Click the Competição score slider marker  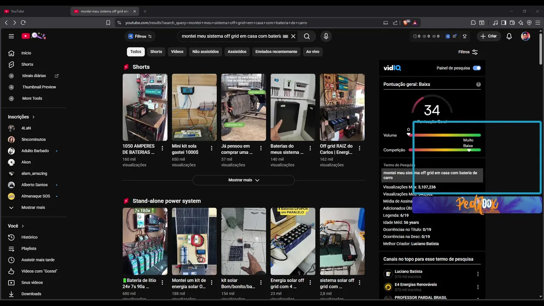pyautogui.click(x=469, y=150)
